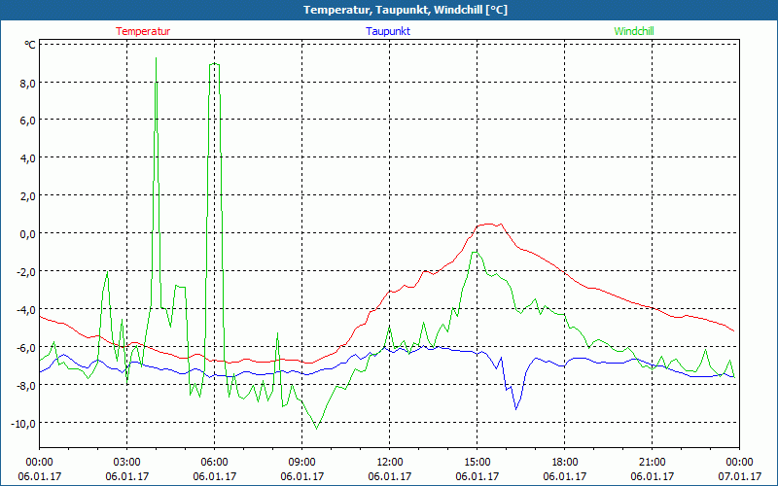Click the °C unit label on axis
The width and height of the screenshot is (778, 486).
pyautogui.click(x=30, y=45)
